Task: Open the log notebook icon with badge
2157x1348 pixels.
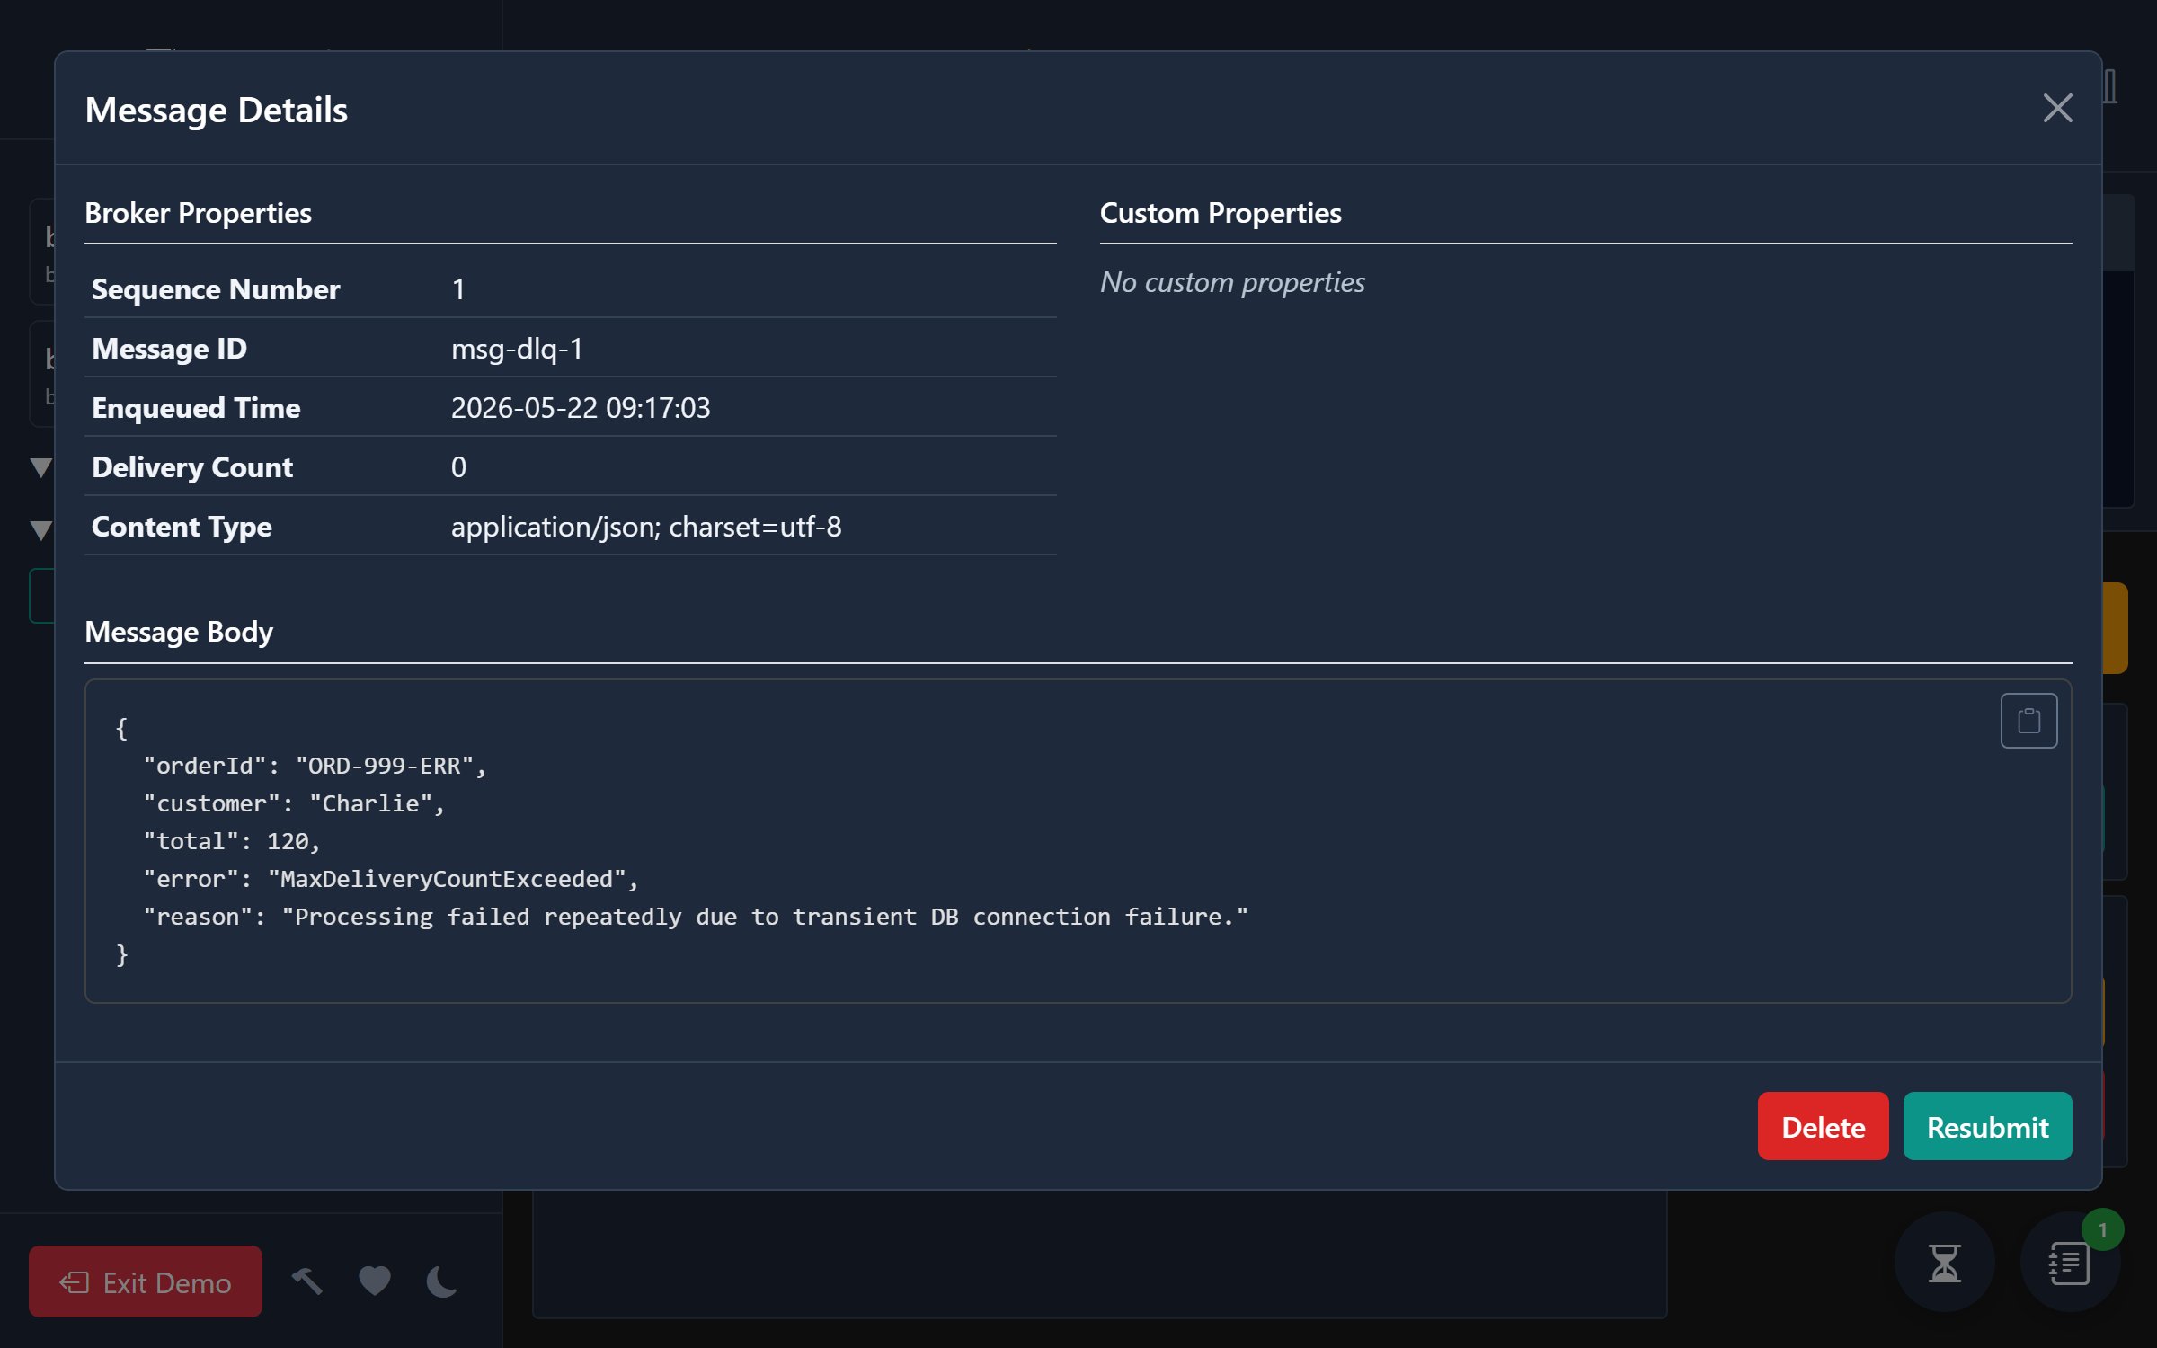Action: coord(2069,1263)
